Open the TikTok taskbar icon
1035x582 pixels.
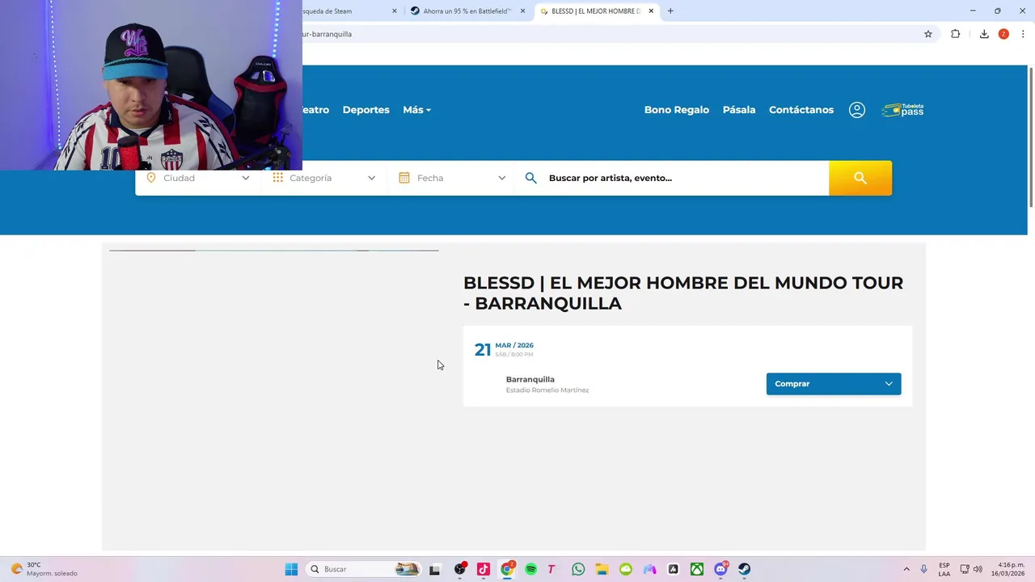coord(484,569)
